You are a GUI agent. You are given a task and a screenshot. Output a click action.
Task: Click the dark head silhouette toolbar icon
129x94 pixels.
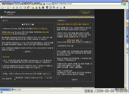coord(47,7)
